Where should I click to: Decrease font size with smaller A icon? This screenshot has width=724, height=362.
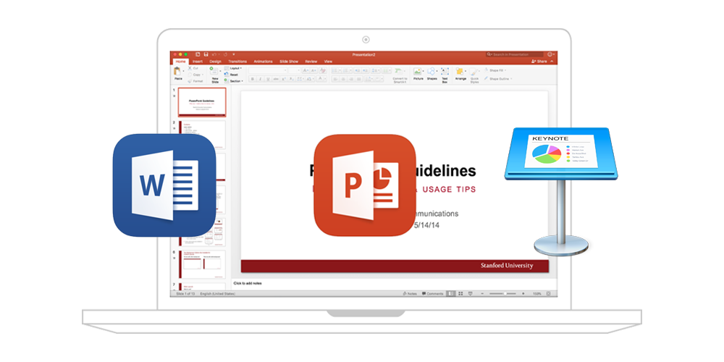tap(313, 70)
